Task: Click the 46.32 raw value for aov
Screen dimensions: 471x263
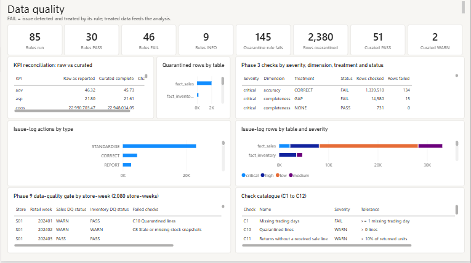Action: point(90,90)
